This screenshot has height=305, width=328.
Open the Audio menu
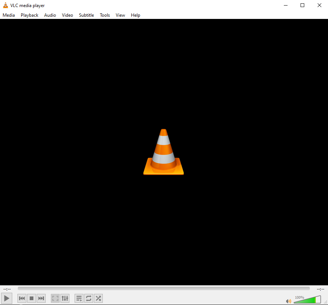[x=50, y=15]
